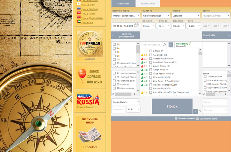
Task: Open the Абхазия country dropdown
Action: tap(186, 16)
